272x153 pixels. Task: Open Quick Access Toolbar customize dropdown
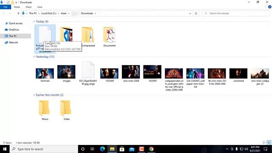click(x=16, y=3)
